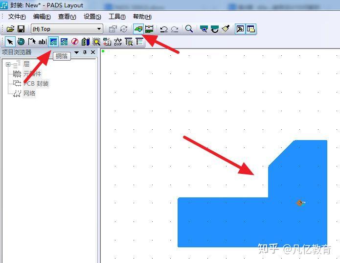The image size is (340, 263).
Task: Click the Undo arrow icon
Action: tap(164, 29)
